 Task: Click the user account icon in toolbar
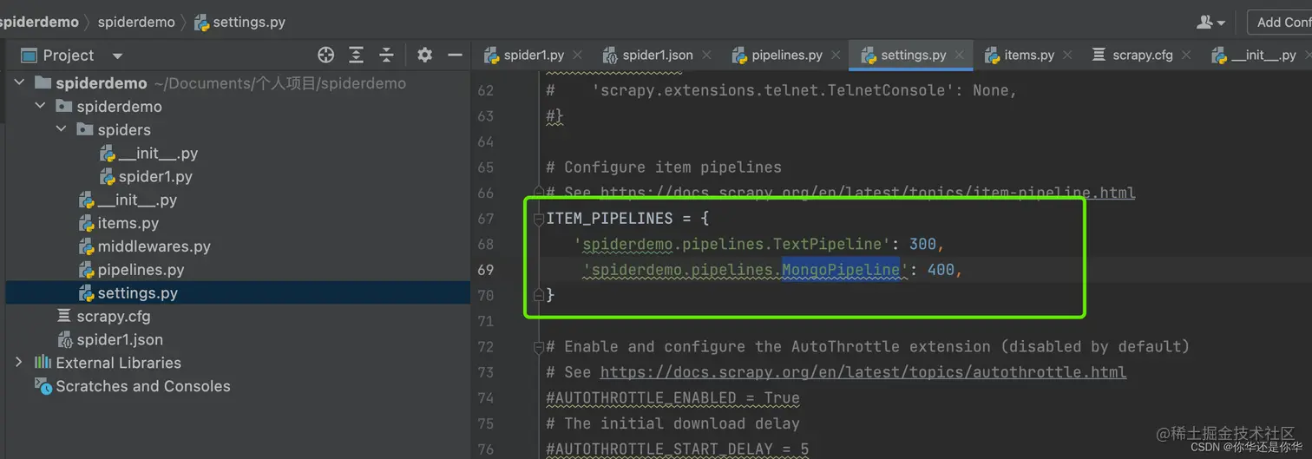click(1210, 22)
